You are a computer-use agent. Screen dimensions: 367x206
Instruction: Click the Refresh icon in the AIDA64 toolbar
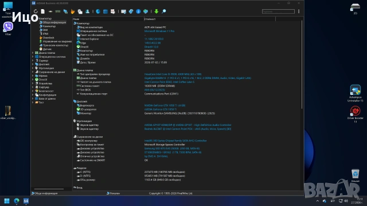[x=36, y=11]
